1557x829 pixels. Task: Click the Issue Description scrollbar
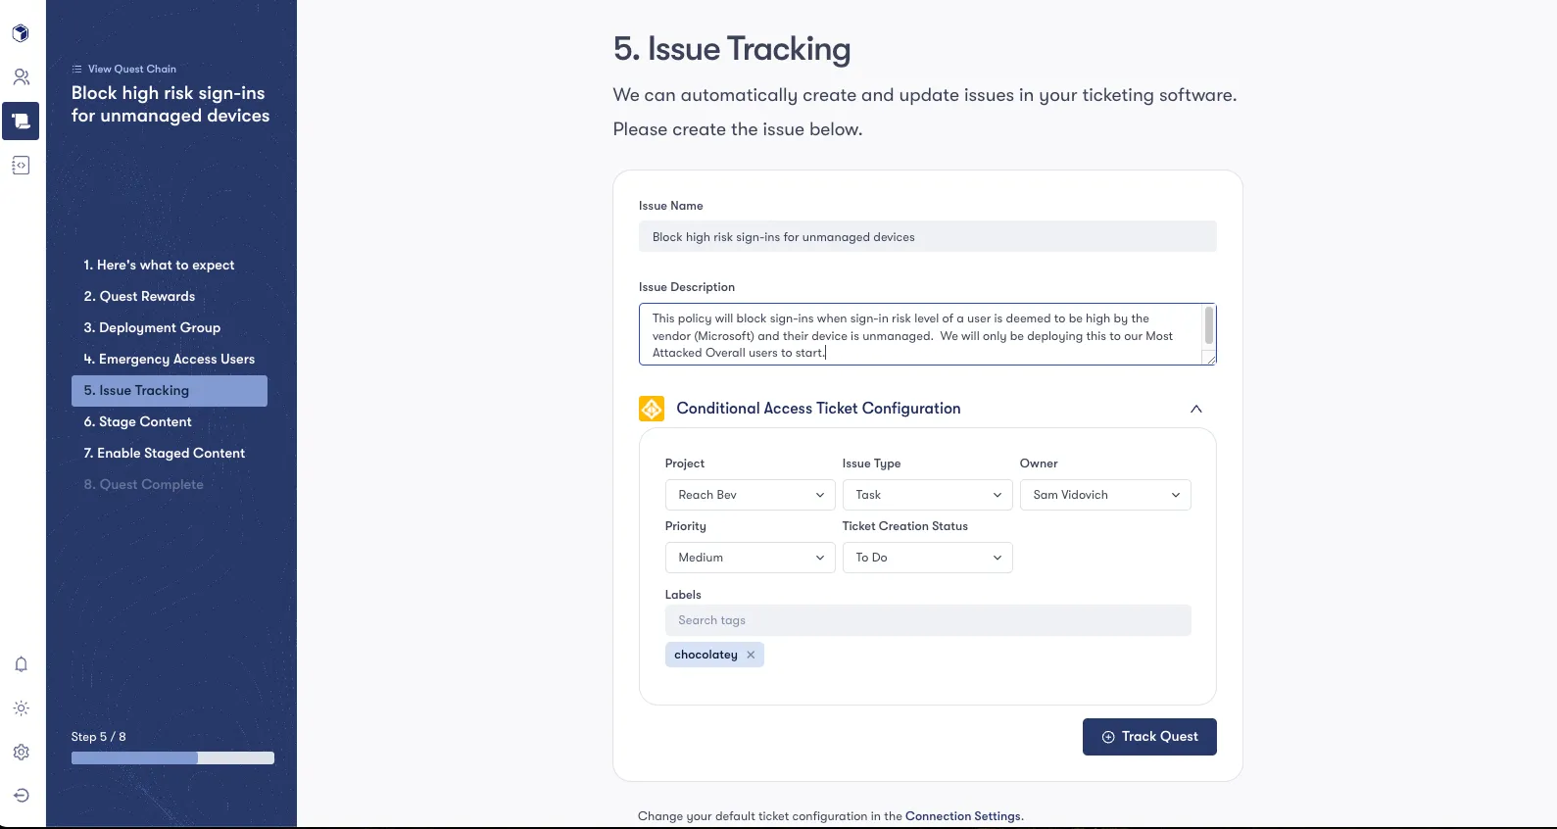pos(1209,325)
